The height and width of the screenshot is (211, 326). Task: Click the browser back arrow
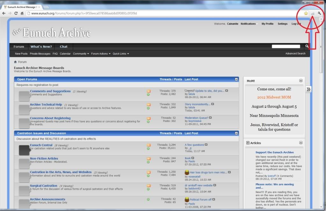coord(4,13)
